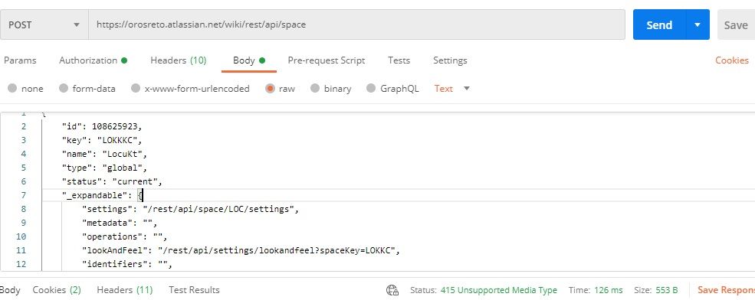Select the none body type
This screenshot has width=755, height=300.
(x=26, y=89)
